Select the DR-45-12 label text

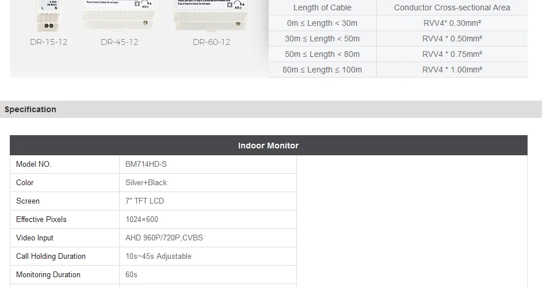tap(120, 42)
